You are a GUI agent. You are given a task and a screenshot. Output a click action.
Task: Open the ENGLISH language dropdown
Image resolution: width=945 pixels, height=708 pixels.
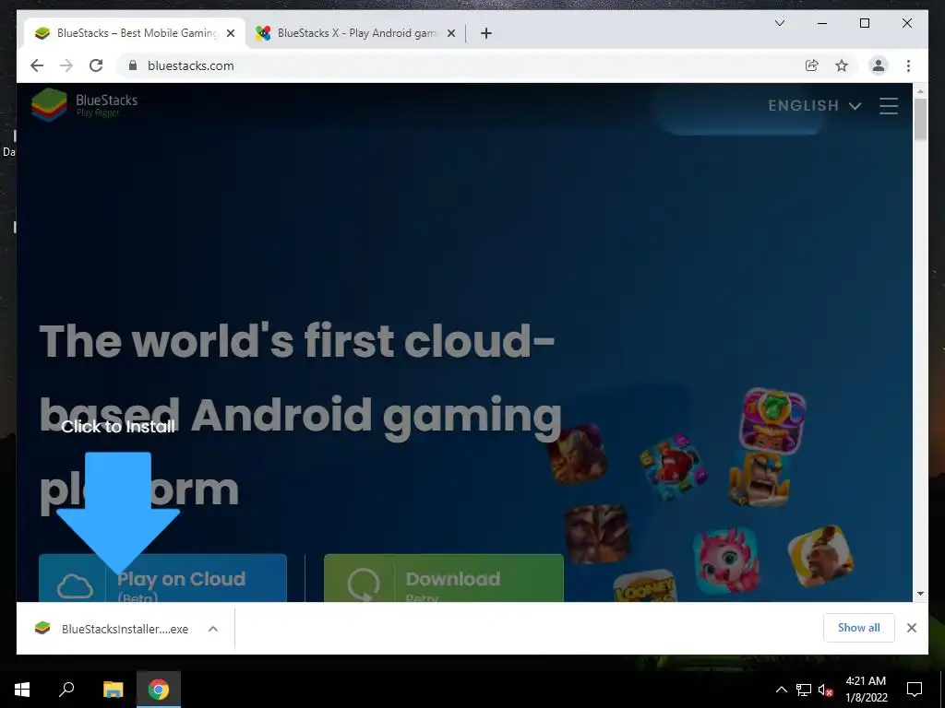[814, 105]
